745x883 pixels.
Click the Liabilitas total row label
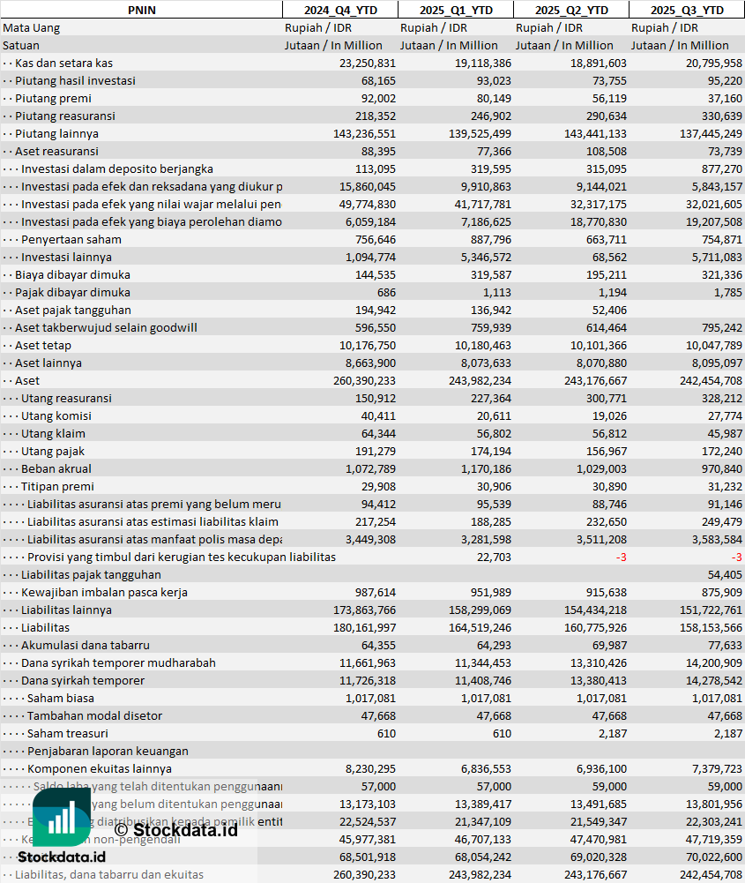tap(46, 627)
